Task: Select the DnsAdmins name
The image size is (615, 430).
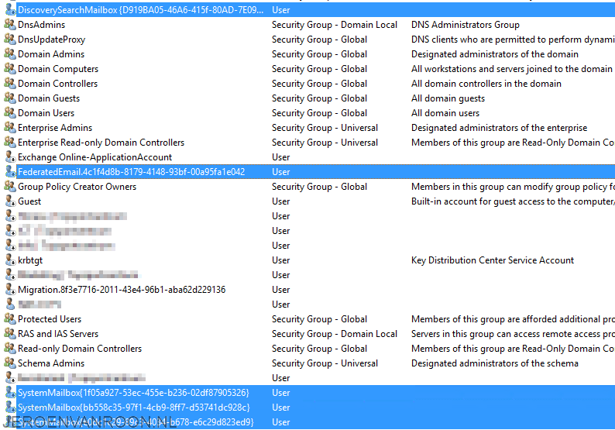Action: [42, 24]
